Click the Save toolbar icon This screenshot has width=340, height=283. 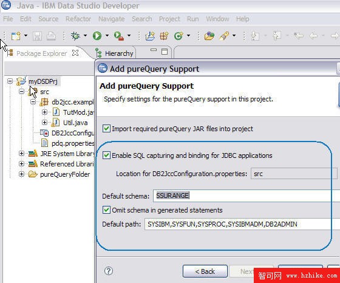(x=37, y=36)
